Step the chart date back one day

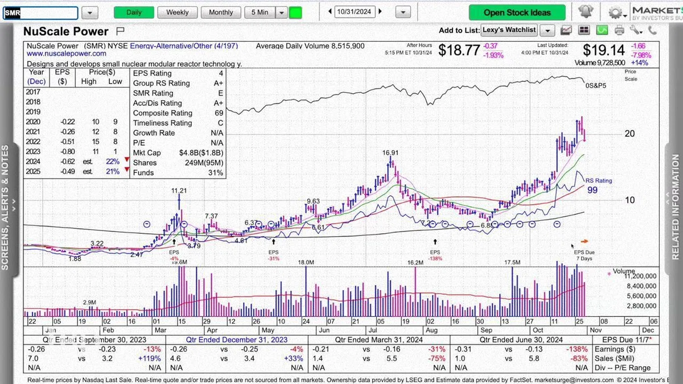[x=330, y=12]
